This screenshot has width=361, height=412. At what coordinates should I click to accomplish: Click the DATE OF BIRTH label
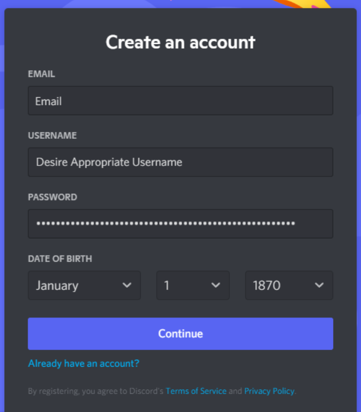pyautogui.click(x=60, y=259)
